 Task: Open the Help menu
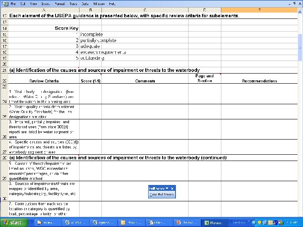coord(112,4)
